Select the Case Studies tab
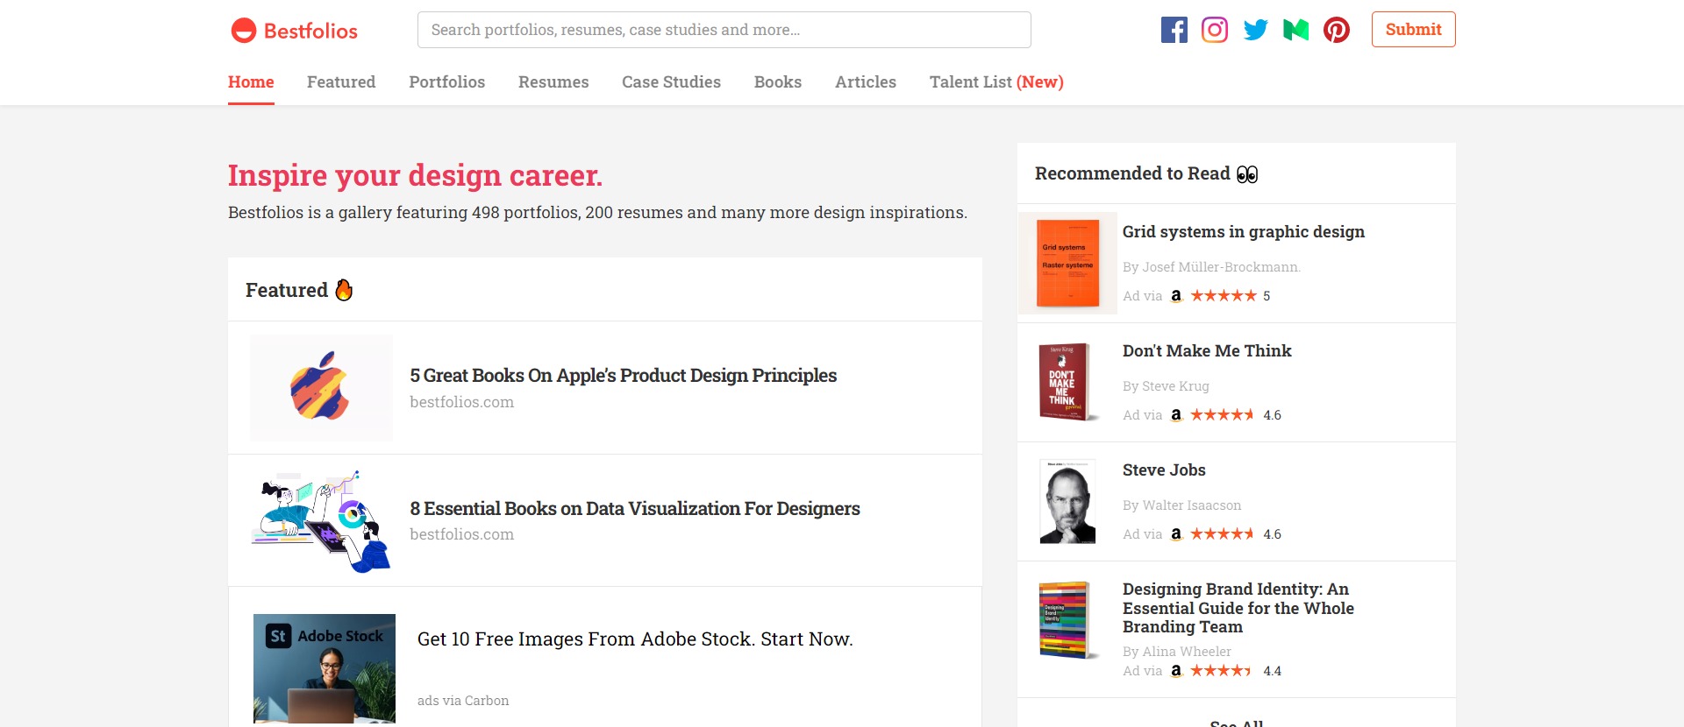 click(x=671, y=82)
